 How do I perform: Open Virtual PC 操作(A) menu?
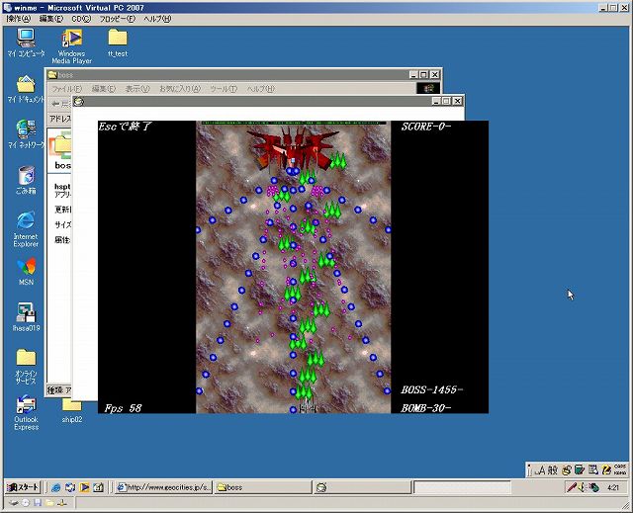(18, 19)
